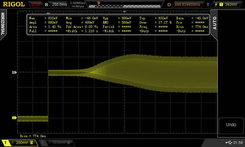Screen dimensions: 245x147
Task: Click the rising-edge trigger type icon
Action: click(x=216, y=5)
